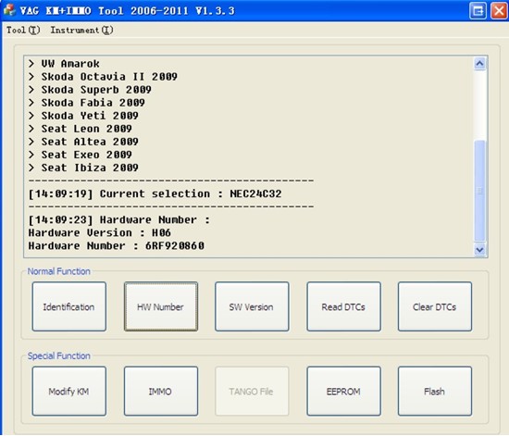
Task: Click the 'Normal Function' group label
Action: [58, 271]
